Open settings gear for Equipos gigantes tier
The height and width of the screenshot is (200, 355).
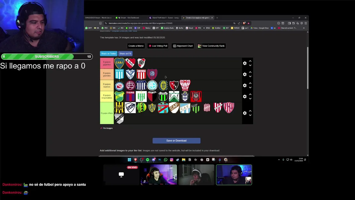click(245, 63)
